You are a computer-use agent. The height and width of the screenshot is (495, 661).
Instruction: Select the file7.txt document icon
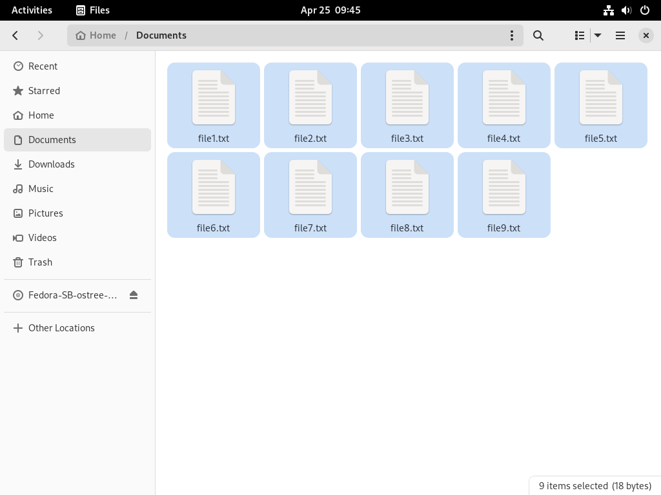[x=310, y=188]
